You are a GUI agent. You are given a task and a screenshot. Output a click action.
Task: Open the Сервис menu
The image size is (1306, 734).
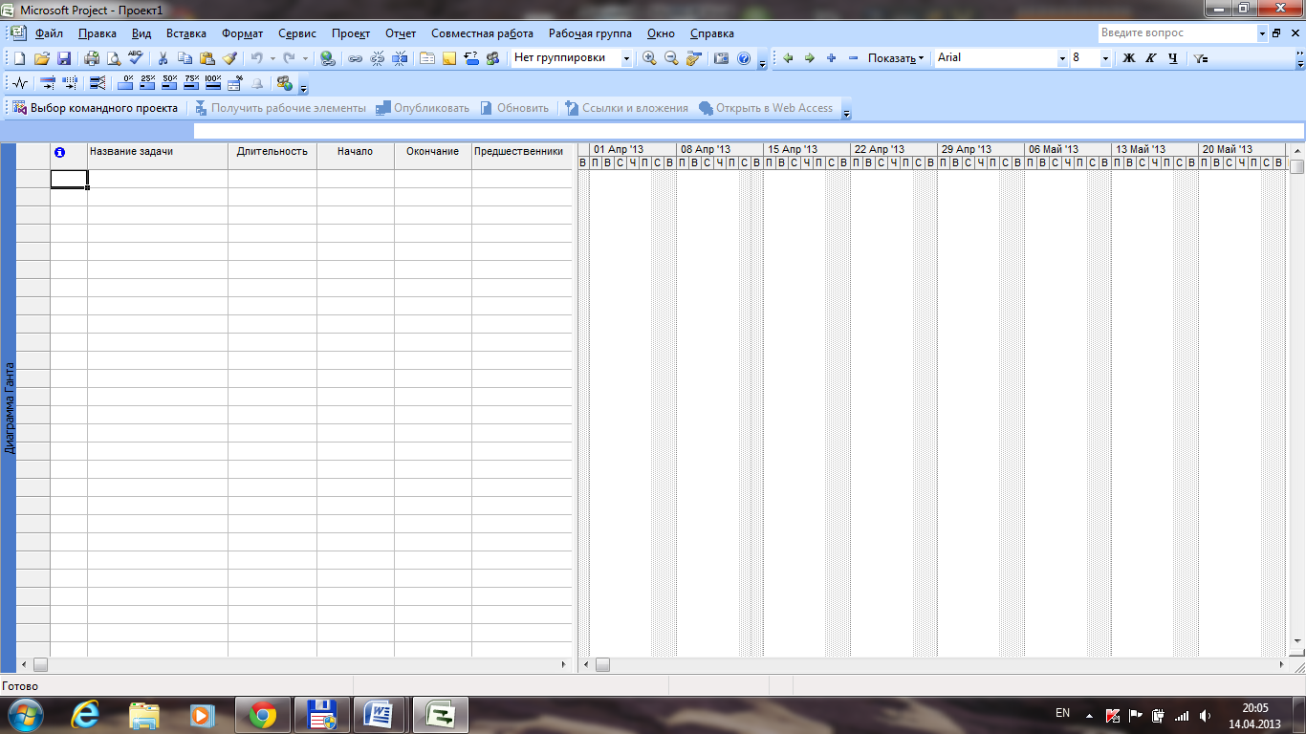pyautogui.click(x=297, y=33)
